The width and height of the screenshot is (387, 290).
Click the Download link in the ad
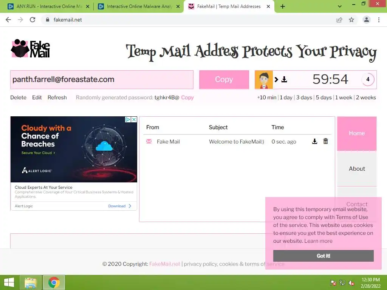click(120, 206)
